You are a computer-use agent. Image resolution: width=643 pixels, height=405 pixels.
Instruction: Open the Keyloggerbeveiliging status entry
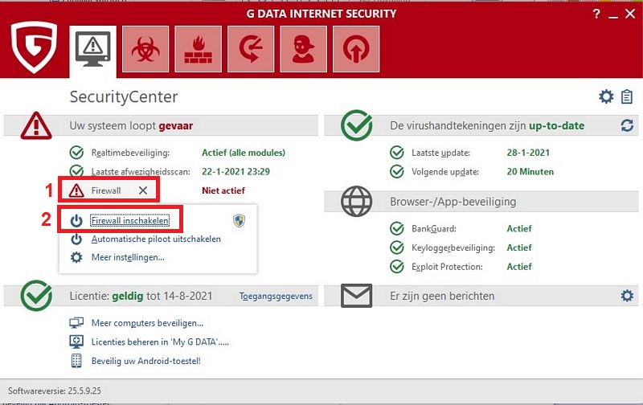click(453, 247)
